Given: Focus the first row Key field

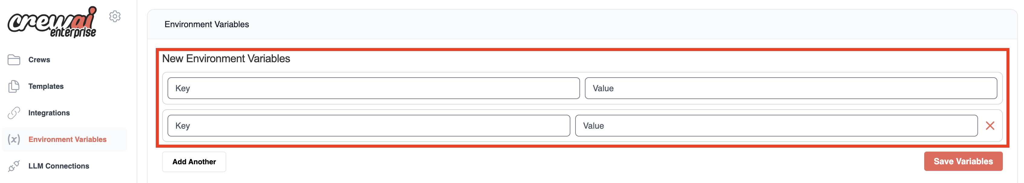Looking at the screenshot, I should (x=373, y=88).
